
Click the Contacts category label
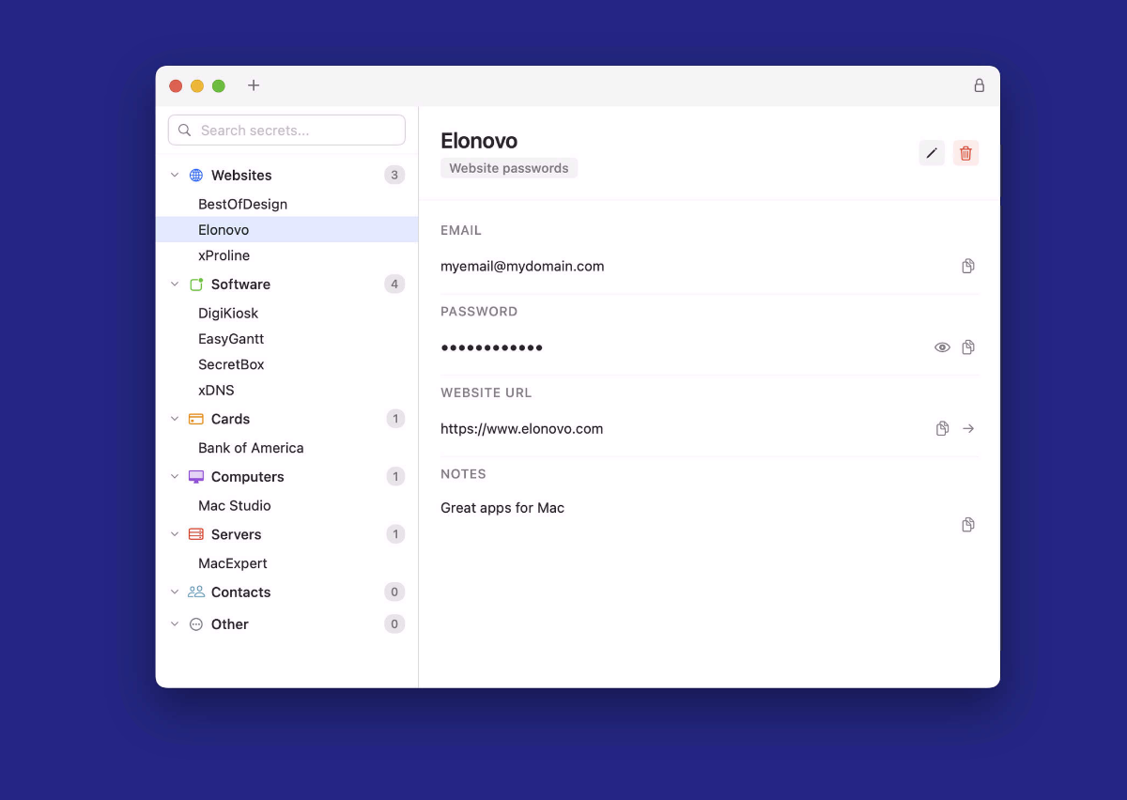tap(240, 592)
